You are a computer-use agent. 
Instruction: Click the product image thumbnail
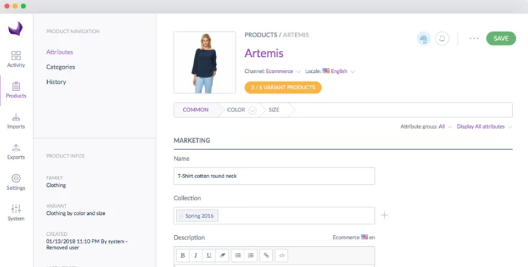205,62
